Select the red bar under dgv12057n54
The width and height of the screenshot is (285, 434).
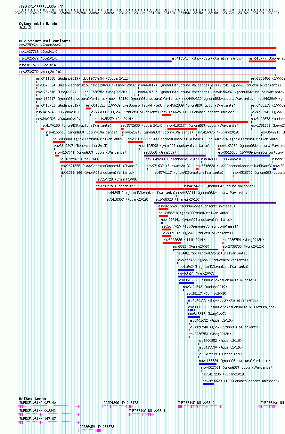tap(166, 82)
